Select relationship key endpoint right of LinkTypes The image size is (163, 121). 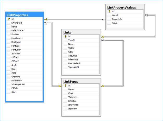coord(103,86)
